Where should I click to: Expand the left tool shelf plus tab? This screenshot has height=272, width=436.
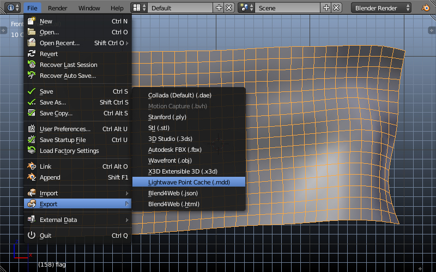3,30
